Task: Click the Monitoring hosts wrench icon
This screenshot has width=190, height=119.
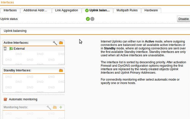Action: tap(49, 107)
